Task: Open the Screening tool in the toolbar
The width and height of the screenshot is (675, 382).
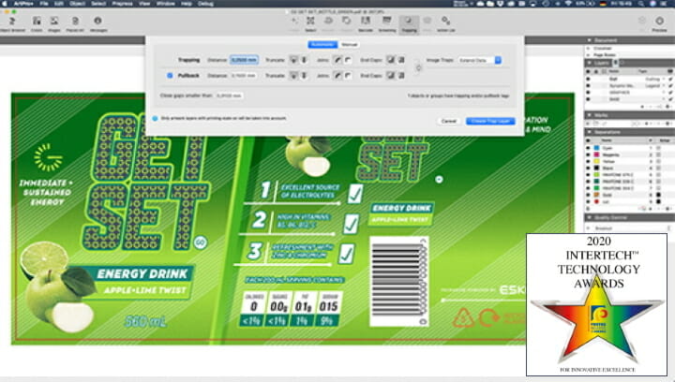Action: [x=386, y=21]
